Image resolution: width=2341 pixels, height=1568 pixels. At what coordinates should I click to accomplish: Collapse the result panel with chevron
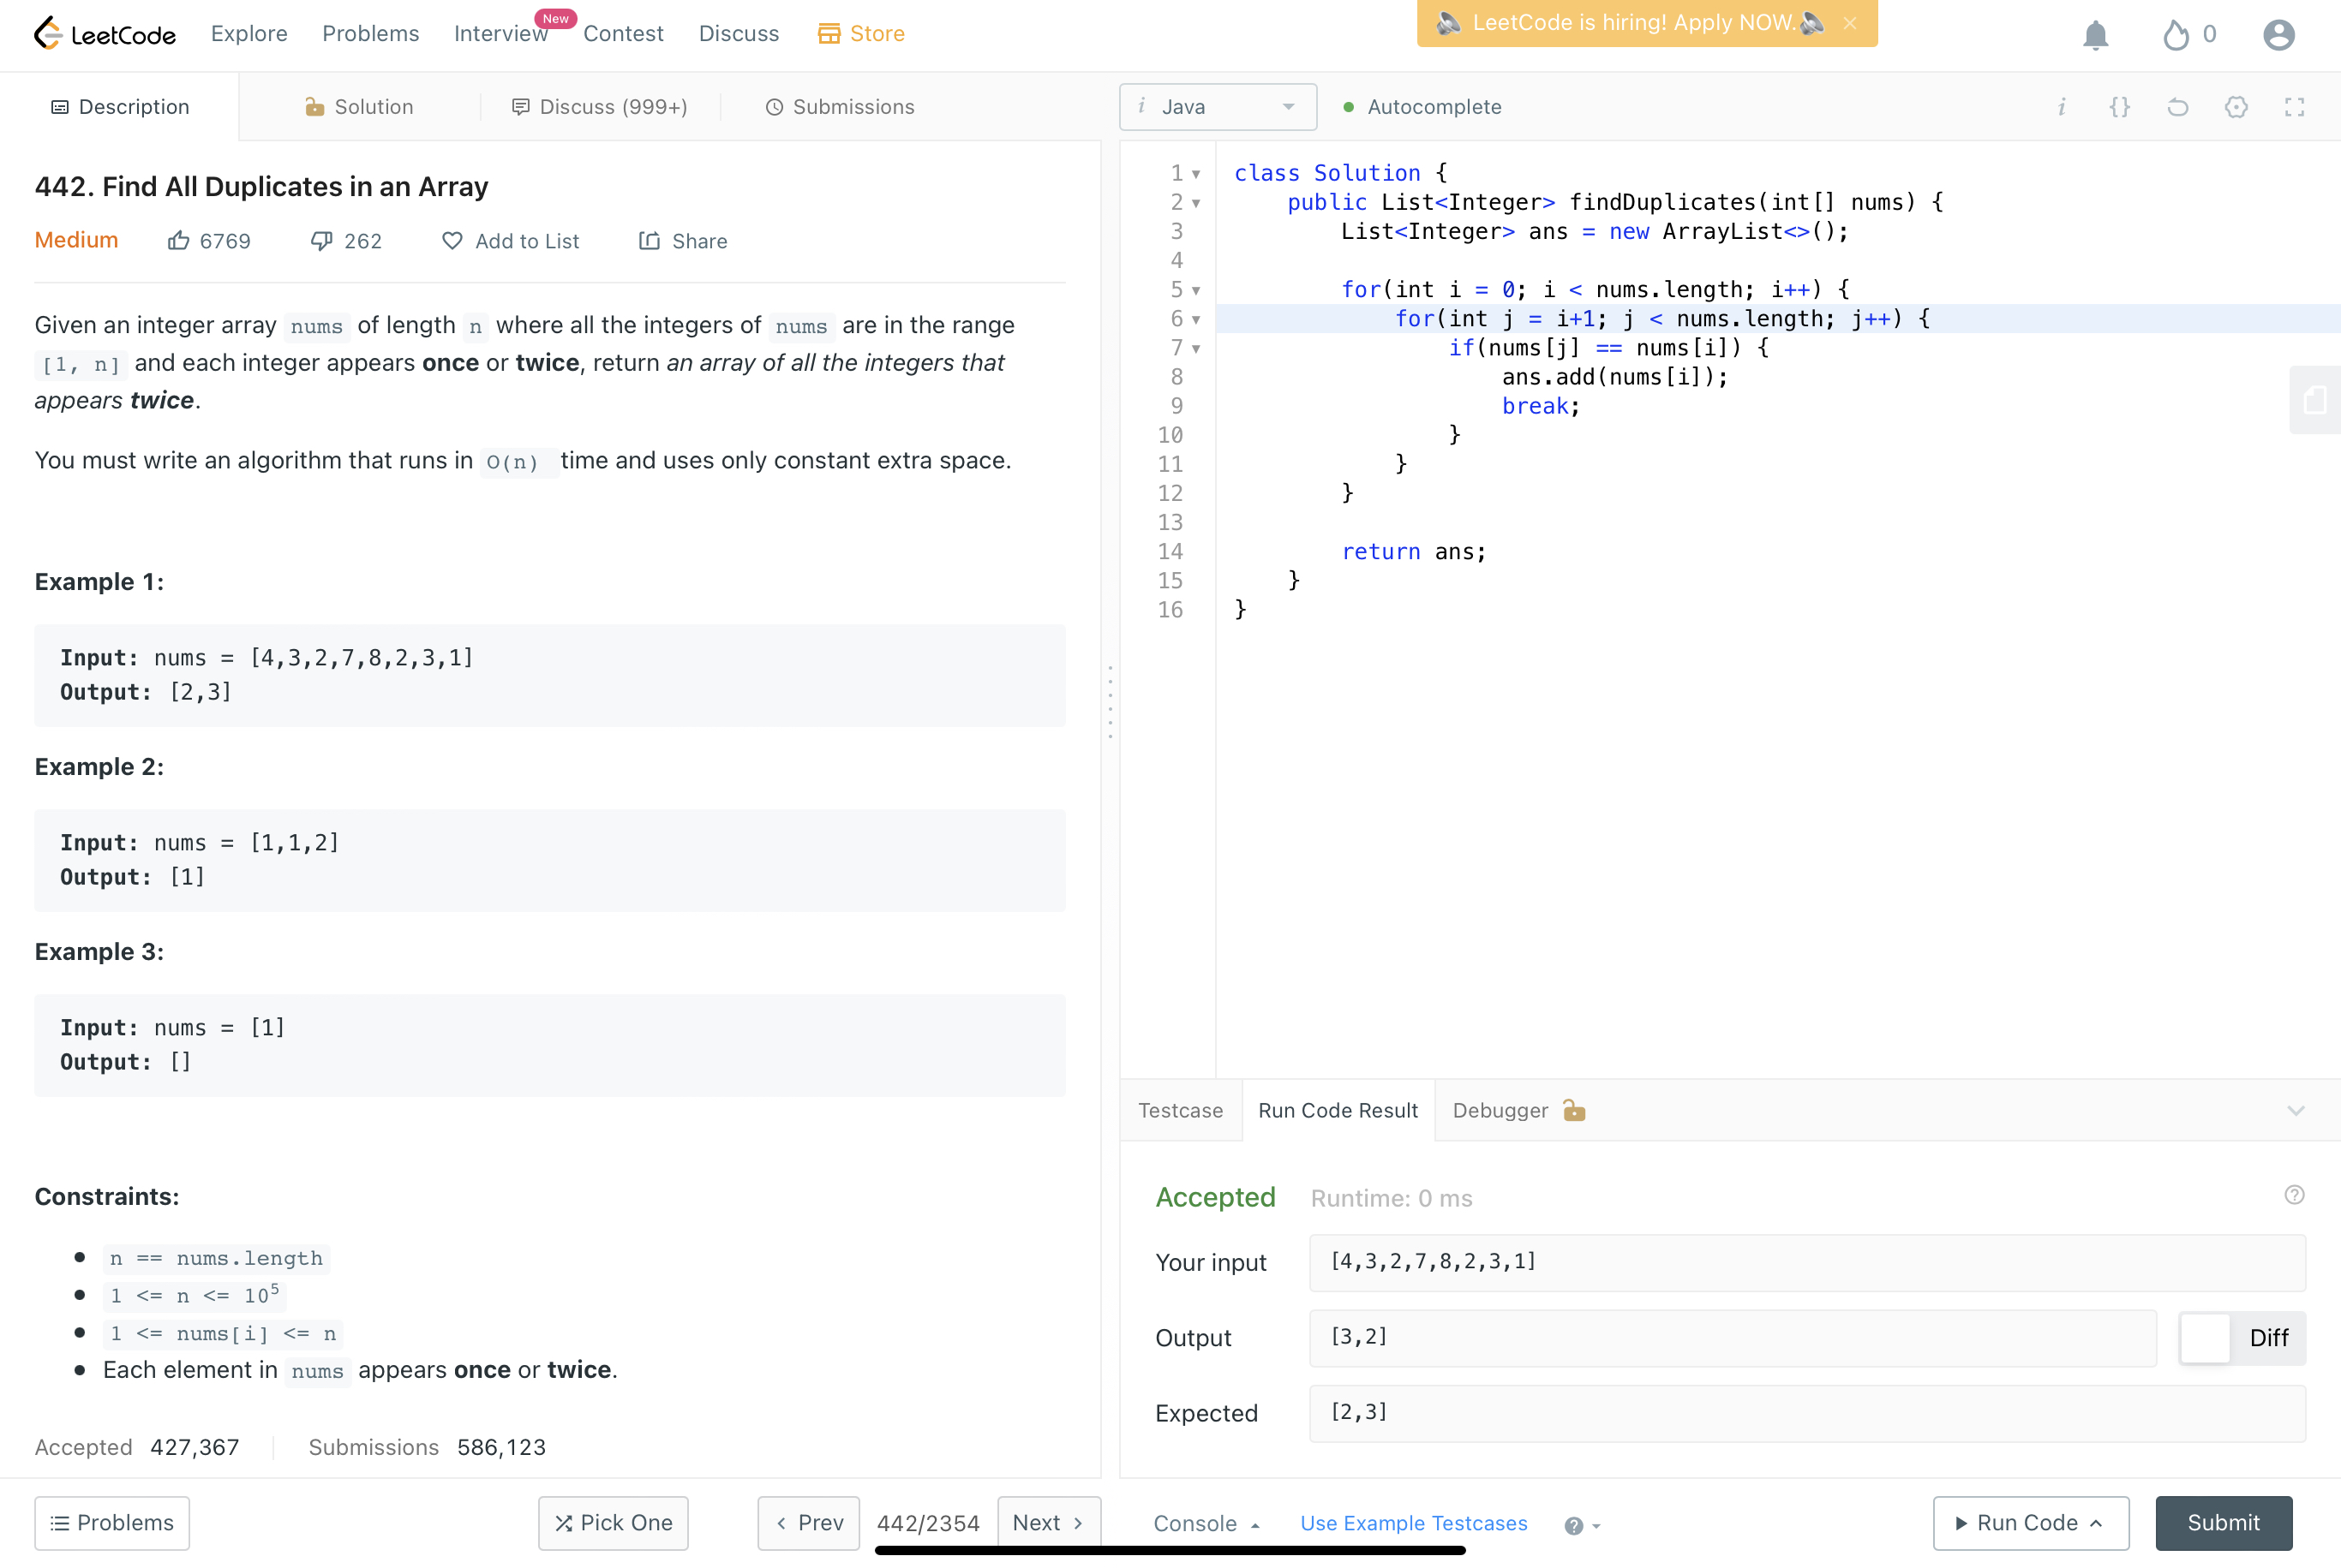click(x=2295, y=1111)
